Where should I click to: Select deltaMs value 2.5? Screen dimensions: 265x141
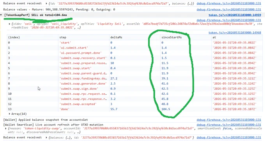point(113,84)
